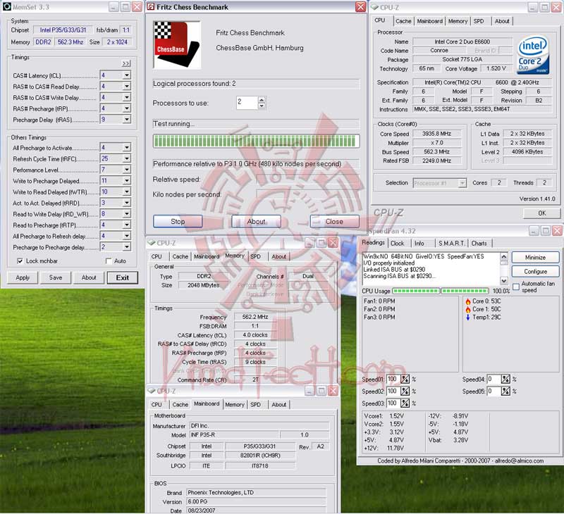Screen dimensions: 564x514
Task: Open All Precharge to Activate dropdown
Action: (127, 148)
